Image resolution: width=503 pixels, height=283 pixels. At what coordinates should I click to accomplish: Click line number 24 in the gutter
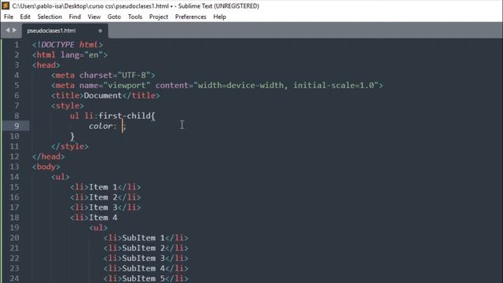pos(14,278)
